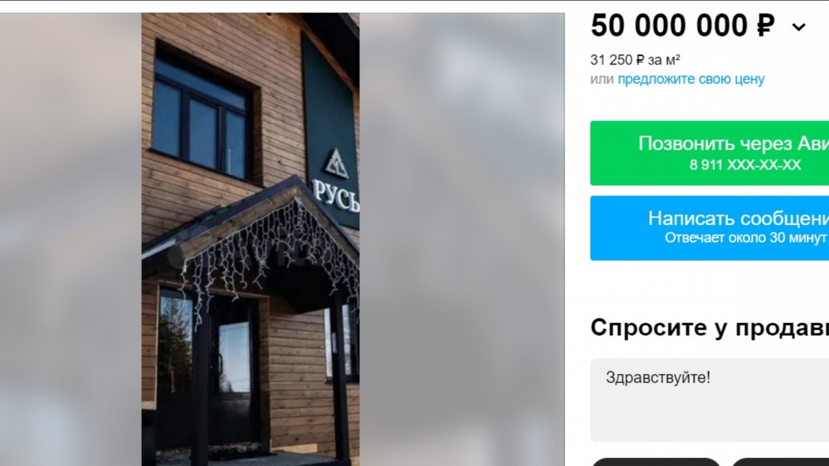Select the first dark quick-reply pill button
Image resolution: width=829 pixels, height=466 pixels.
pyautogui.click(x=655, y=462)
